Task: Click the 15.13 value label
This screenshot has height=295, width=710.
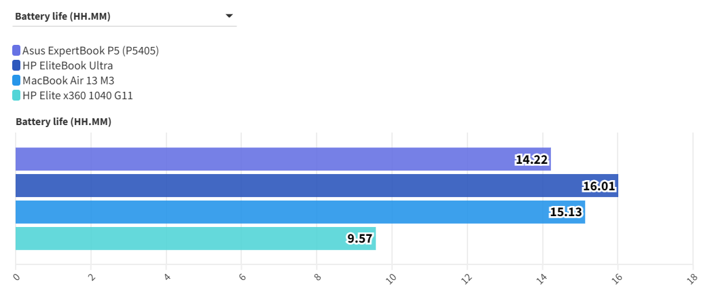Action: click(566, 212)
